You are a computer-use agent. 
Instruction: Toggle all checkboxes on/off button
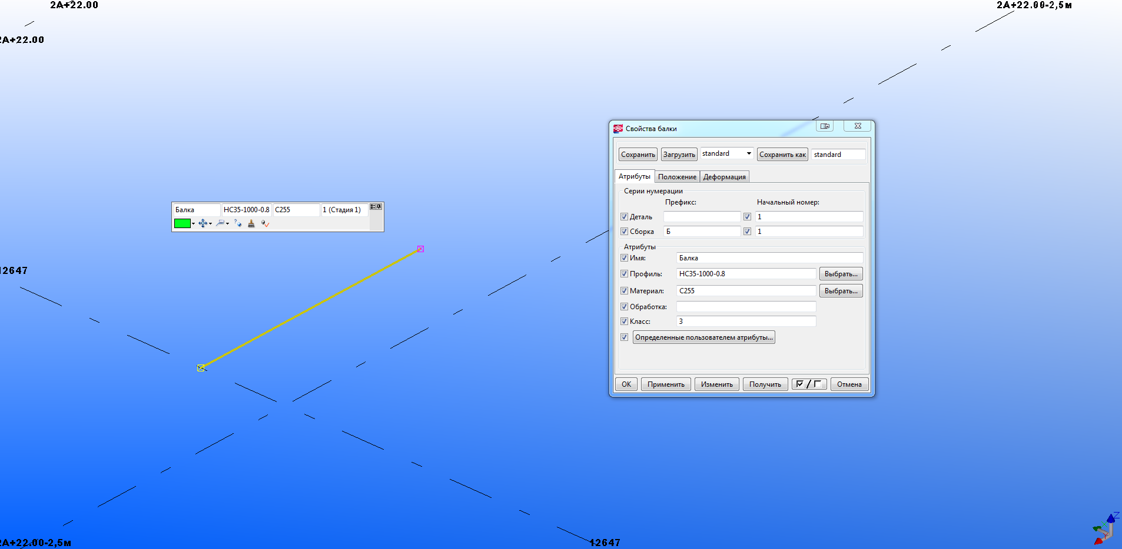pos(809,384)
